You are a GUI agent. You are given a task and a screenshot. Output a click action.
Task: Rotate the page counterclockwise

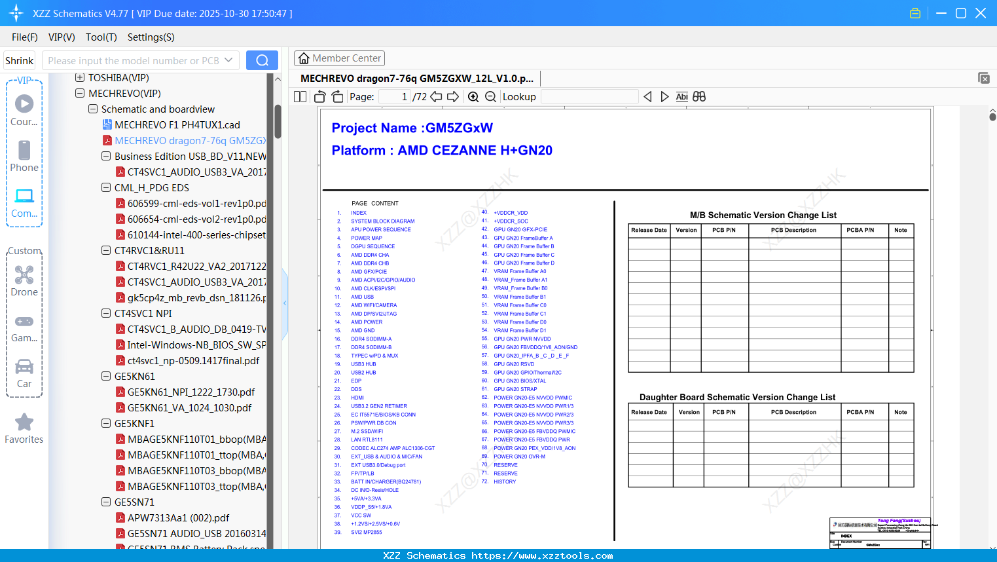pos(319,96)
